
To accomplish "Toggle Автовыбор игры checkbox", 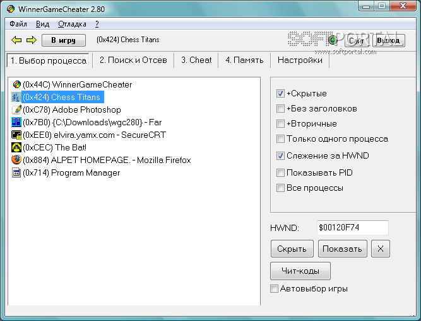I will 274,289.
